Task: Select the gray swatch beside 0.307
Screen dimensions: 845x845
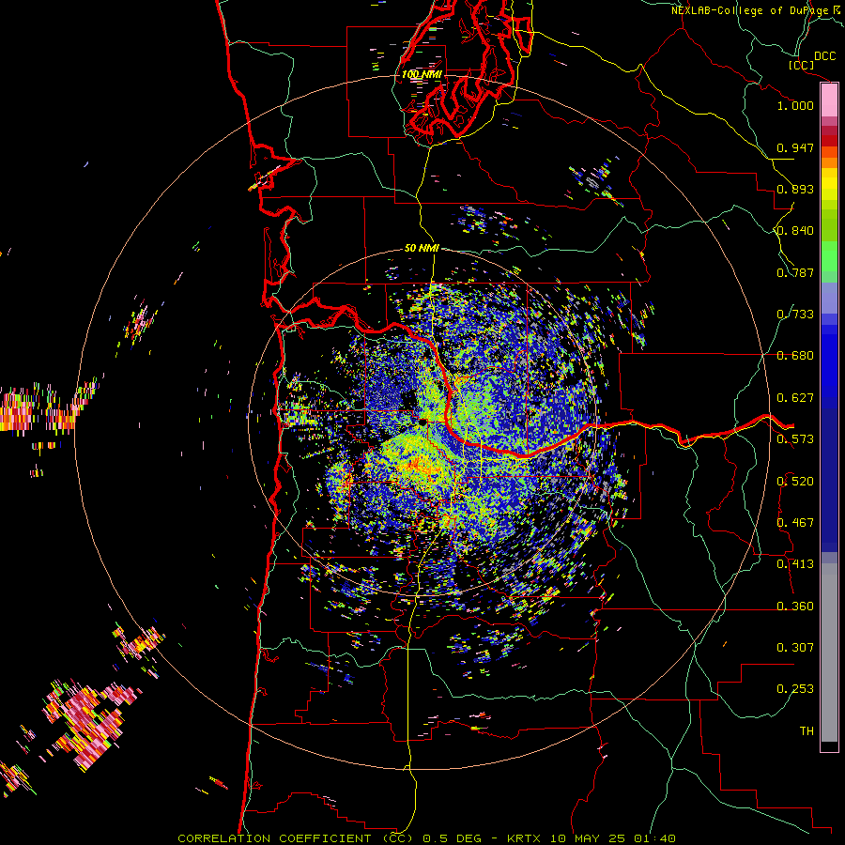Action: (x=829, y=653)
